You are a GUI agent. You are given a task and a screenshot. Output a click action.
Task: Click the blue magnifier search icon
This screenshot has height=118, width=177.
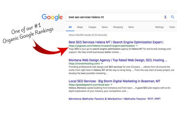pyautogui.click(x=172, y=17)
